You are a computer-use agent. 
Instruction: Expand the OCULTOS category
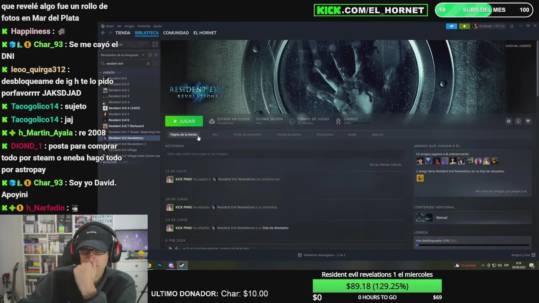(x=101, y=162)
